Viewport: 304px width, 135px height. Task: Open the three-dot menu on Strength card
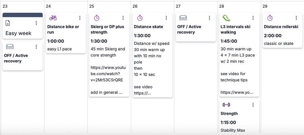tap(253, 105)
